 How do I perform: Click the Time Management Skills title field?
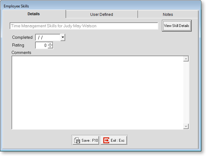(84, 26)
